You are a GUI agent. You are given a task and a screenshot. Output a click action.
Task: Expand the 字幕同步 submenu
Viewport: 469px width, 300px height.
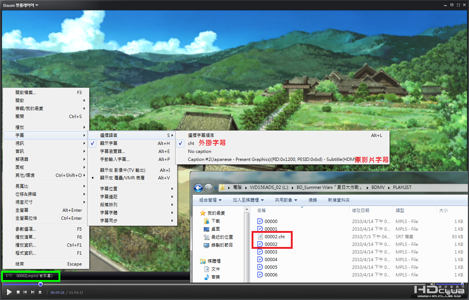pyautogui.click(x=132, y=220)
